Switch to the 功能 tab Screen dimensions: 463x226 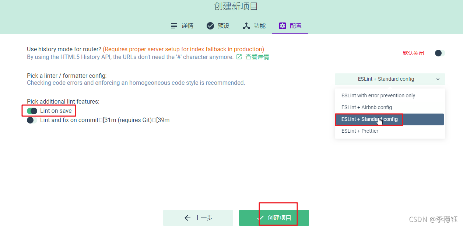pos(254,26)
